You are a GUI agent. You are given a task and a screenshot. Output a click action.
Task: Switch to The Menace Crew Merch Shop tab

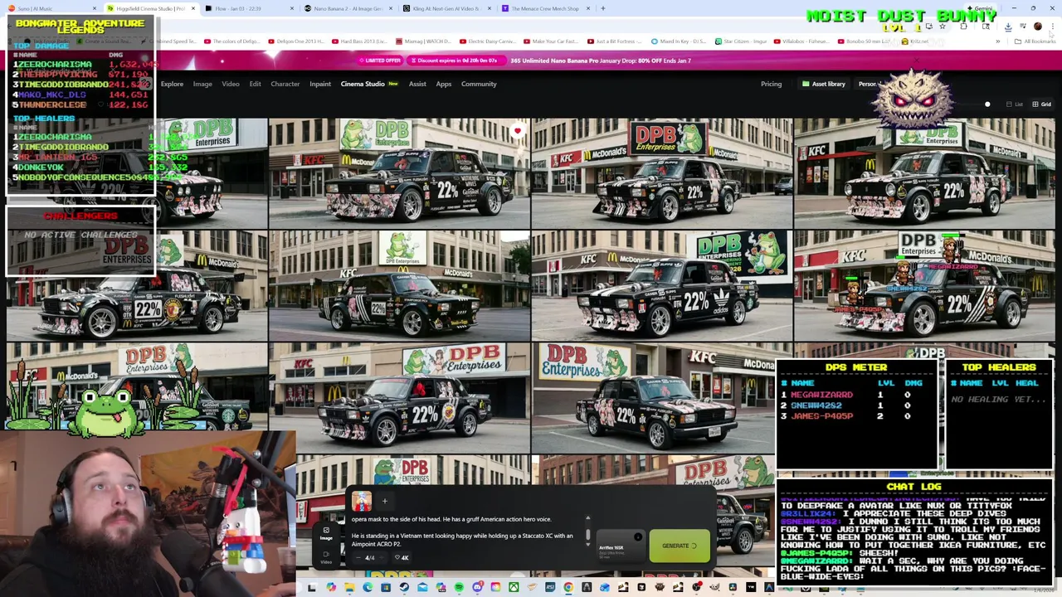(543, 8)
